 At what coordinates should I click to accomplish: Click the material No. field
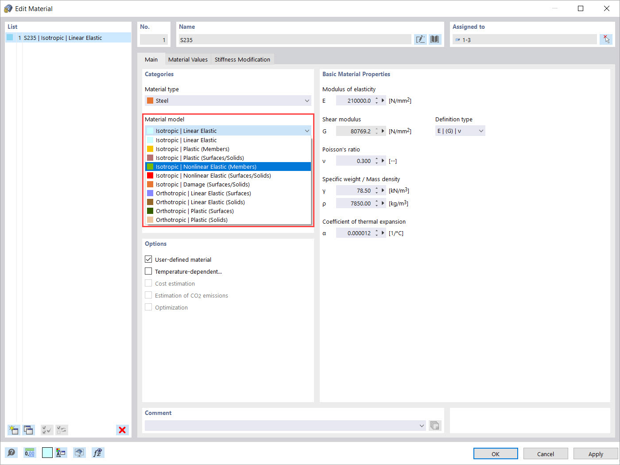point(154,39)
